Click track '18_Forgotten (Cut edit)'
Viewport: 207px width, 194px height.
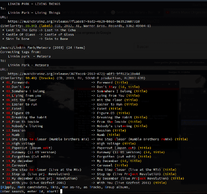coord(28,157)
